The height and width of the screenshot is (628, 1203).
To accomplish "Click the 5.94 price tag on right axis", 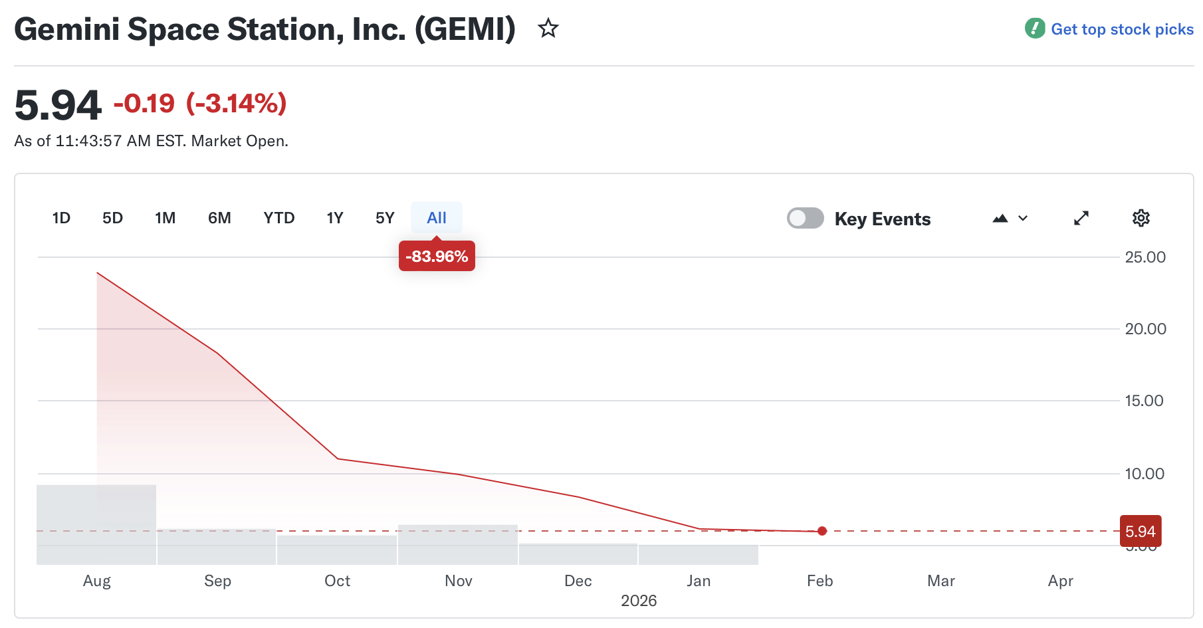I will point(1140,531).
